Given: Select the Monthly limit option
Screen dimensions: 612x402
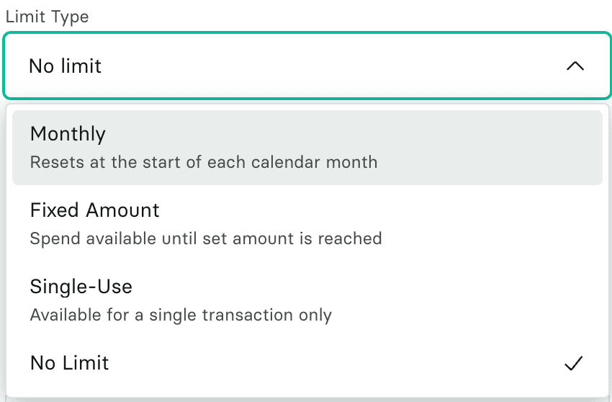Looking at the screenshot, I should click(307, 147).
